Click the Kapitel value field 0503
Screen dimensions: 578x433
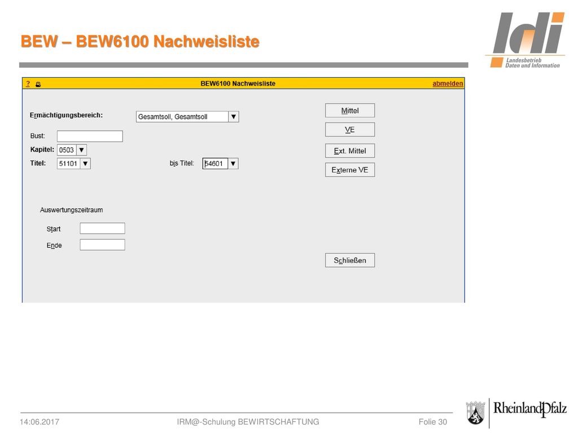pyautogui.click(x=67, y=150)
